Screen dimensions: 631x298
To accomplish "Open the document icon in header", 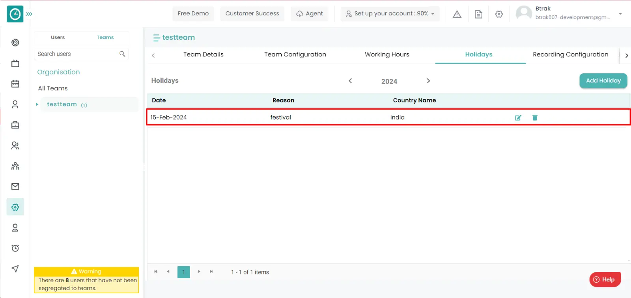I will [x=478, y=14].
